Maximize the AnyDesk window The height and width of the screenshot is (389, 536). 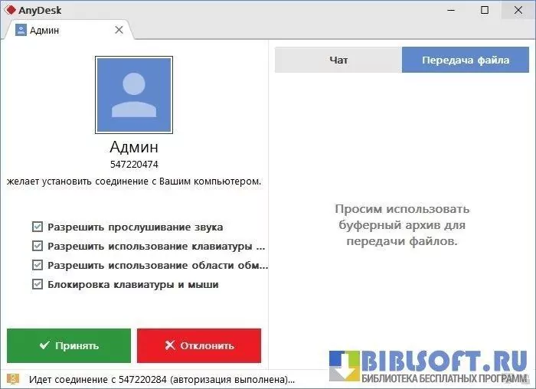click(x=485, y=10)
